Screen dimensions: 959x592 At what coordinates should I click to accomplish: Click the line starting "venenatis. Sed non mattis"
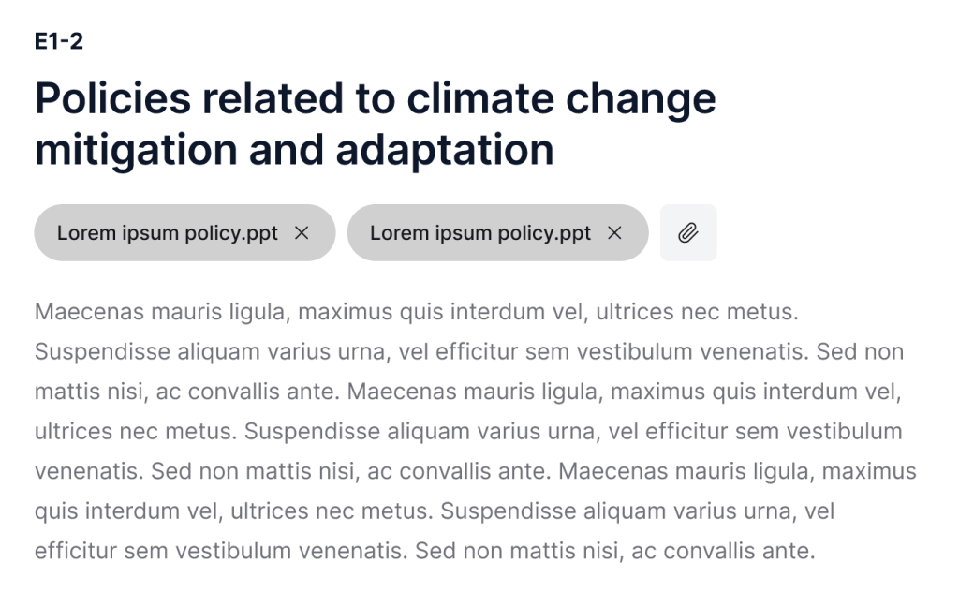(x=475, y=471)
